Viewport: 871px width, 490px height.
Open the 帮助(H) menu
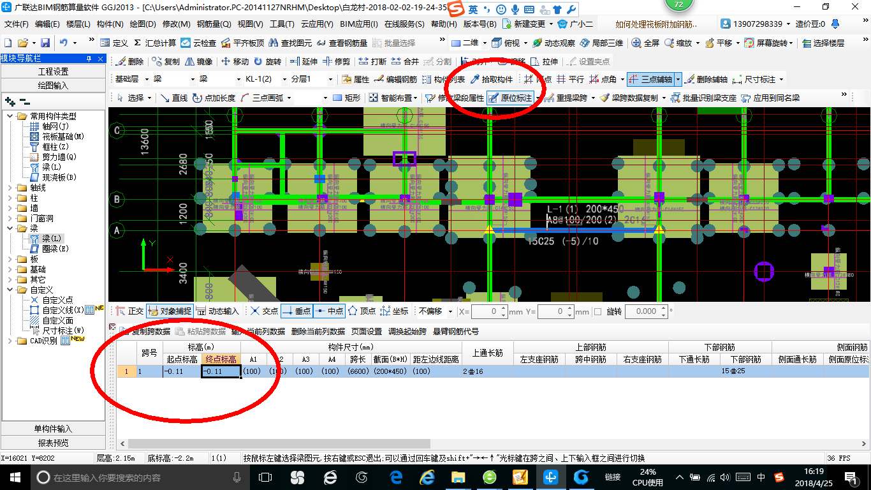[x=444, y=24]
